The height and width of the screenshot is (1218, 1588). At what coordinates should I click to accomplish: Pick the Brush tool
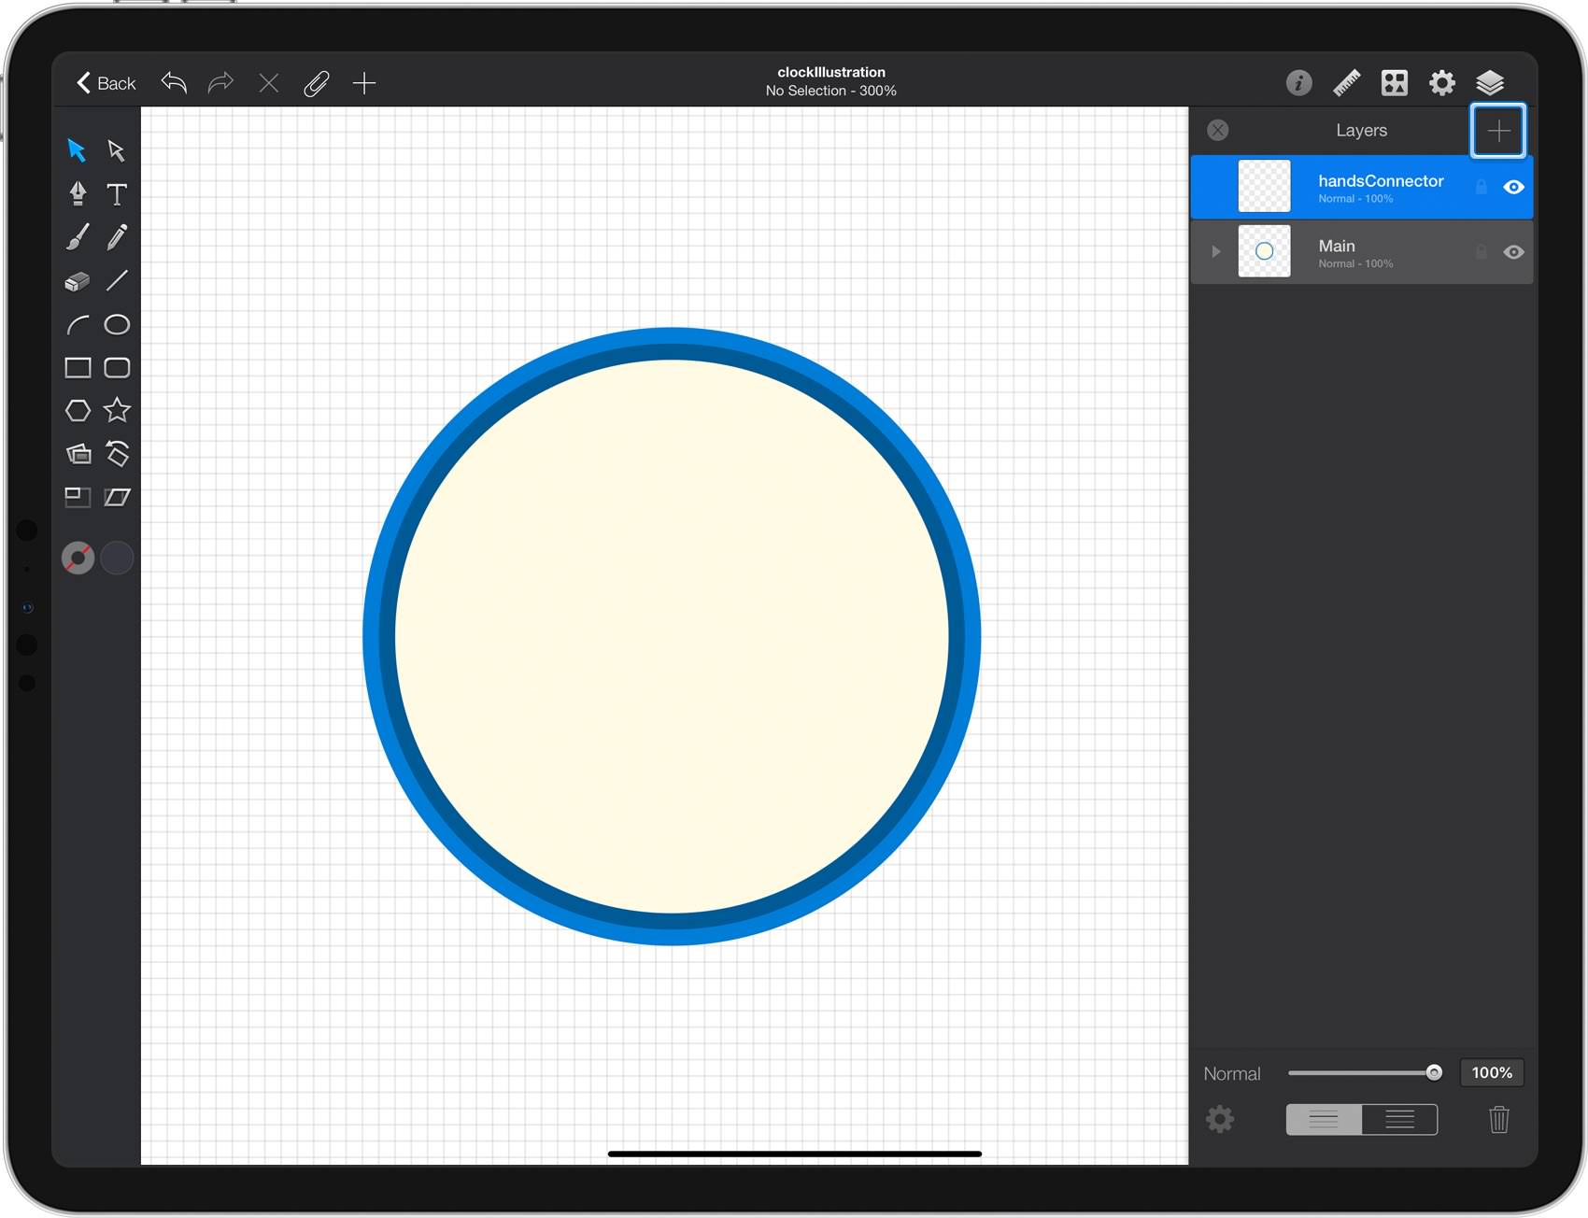click(78, 237)
